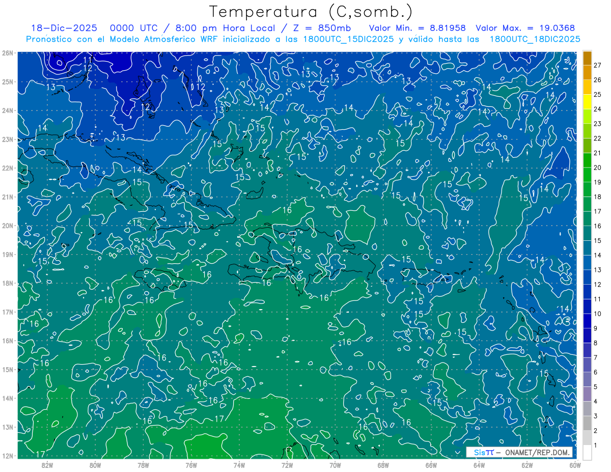Click the 82W longitude axis label

point(47,465)
